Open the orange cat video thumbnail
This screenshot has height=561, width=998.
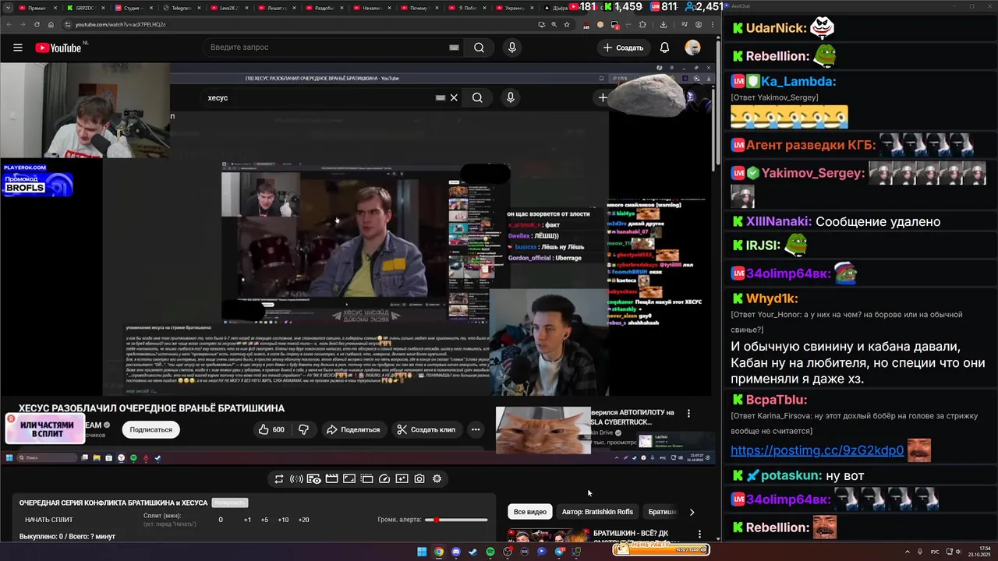(x=543, y=430)
